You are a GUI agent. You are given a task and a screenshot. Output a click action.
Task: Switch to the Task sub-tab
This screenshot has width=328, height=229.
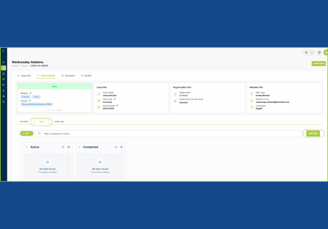tap(41, 122)
